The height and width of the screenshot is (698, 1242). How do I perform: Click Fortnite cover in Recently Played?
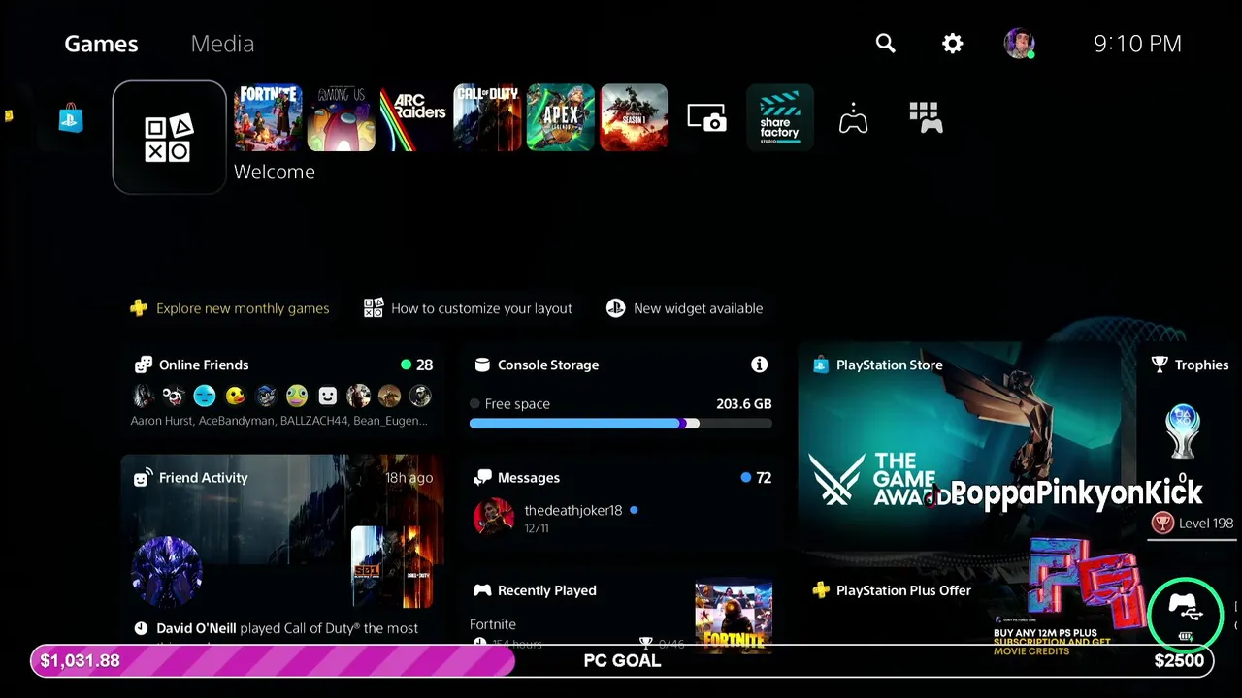pos(734,615)
